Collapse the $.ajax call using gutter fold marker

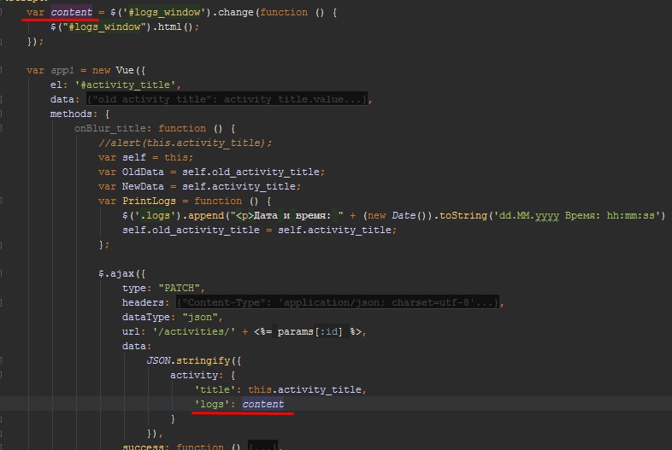tap(2, 273)
